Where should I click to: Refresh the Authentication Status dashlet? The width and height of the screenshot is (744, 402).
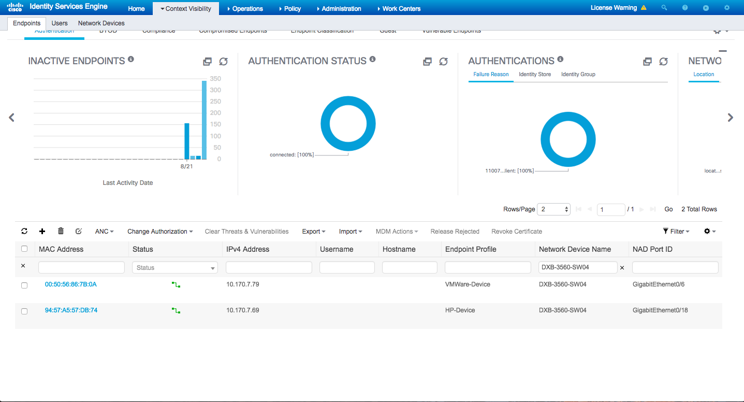pos(443,62)
